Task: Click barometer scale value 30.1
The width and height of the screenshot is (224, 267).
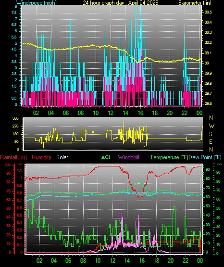Action: coord(208,53)
